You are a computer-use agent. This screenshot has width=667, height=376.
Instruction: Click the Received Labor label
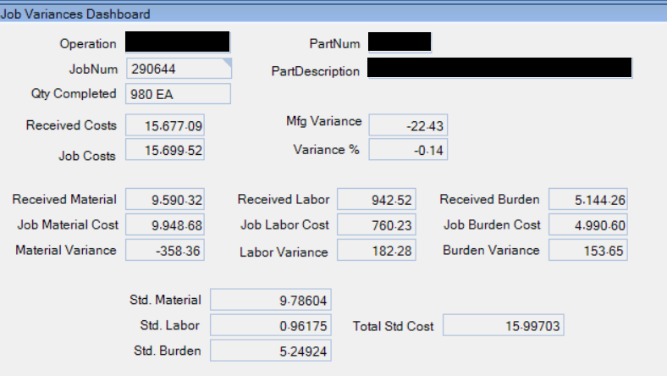(x=284, y=199)
